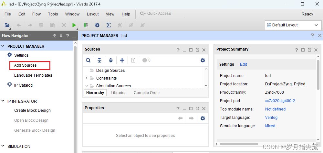The height and width of the screenshot is (153, 323).
Task: Search in the Sources panel
Action: (x=88, y=60)
